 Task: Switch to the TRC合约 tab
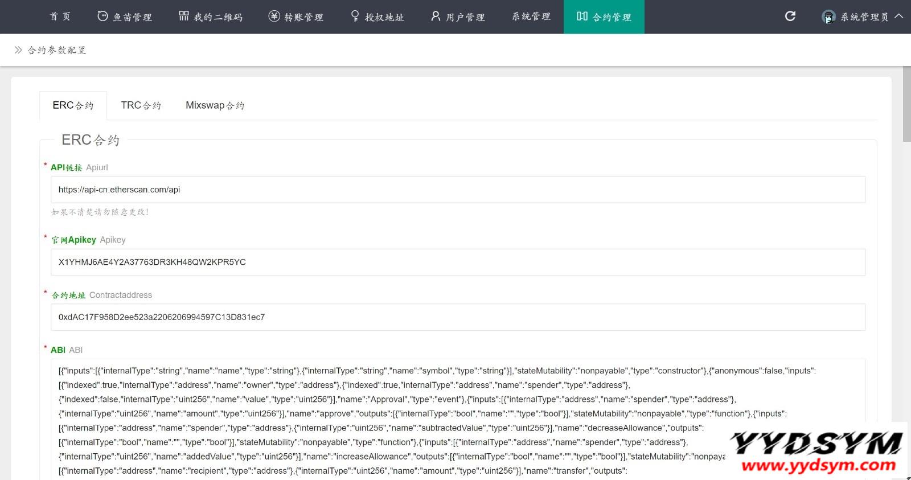pos(141,105)
